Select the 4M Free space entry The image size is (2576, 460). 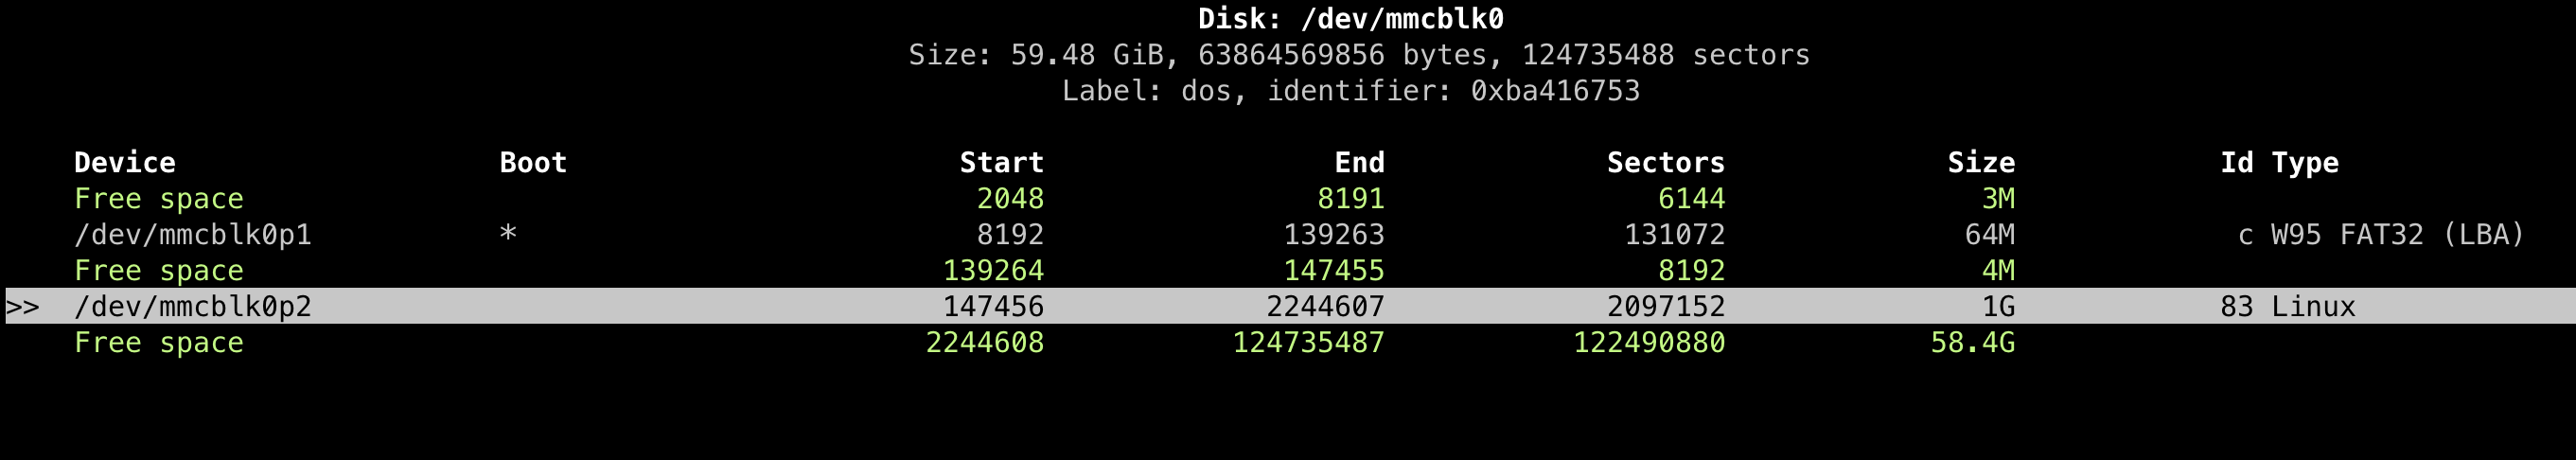tap(1290, 271)
